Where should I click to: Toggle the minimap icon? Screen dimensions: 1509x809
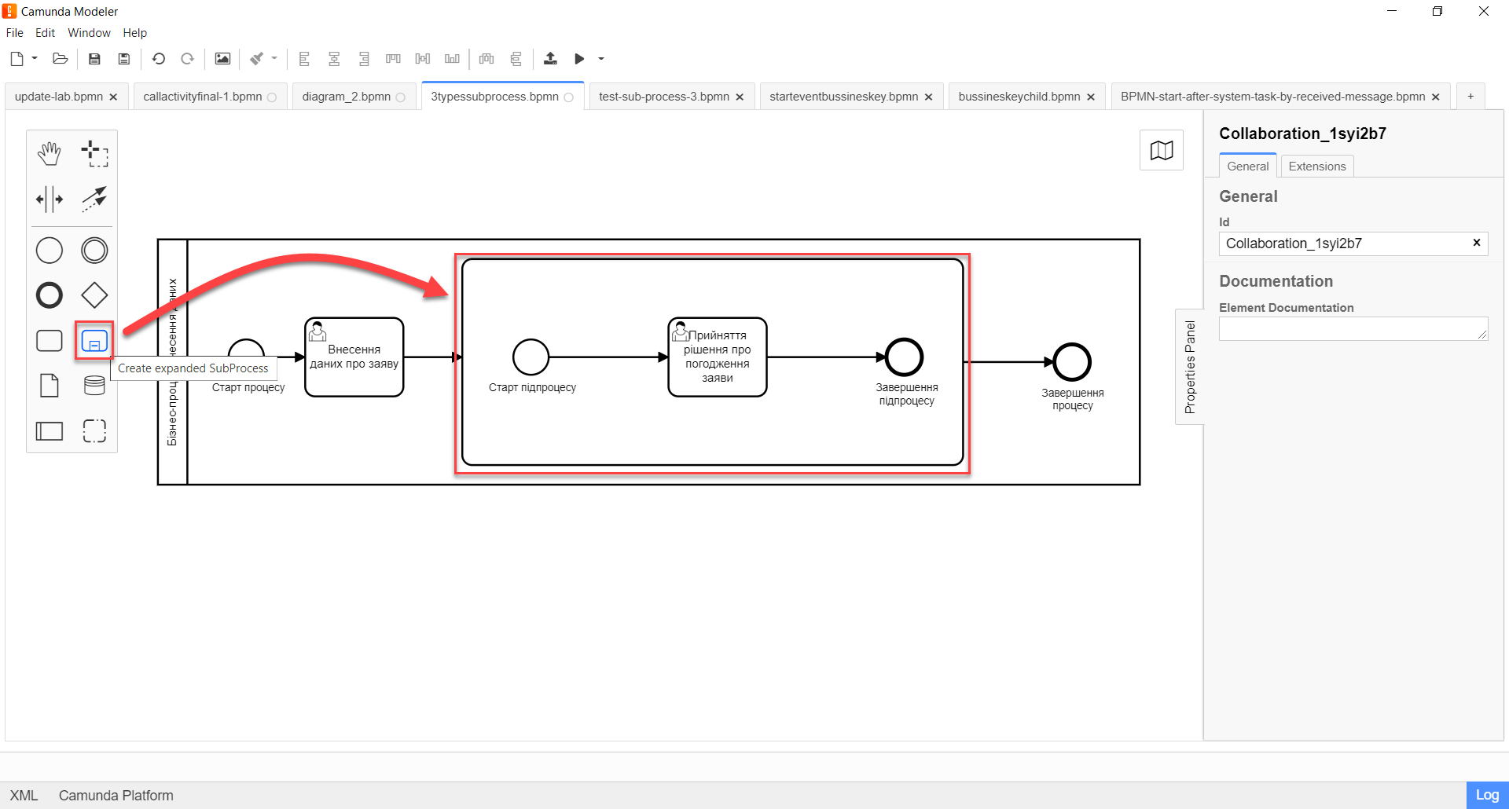tap(1162, 150)
